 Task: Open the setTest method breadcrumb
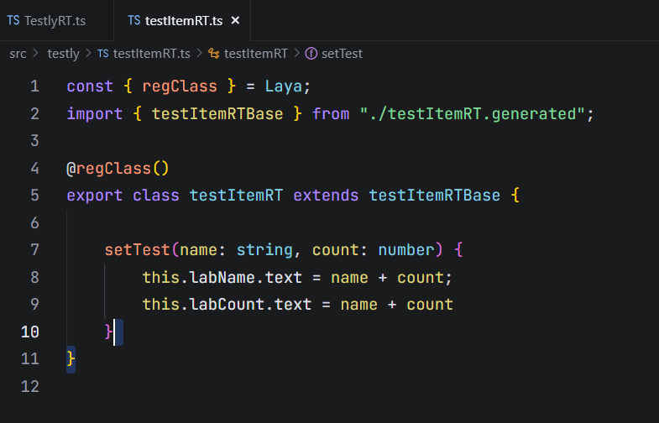(x=342, y=53)
